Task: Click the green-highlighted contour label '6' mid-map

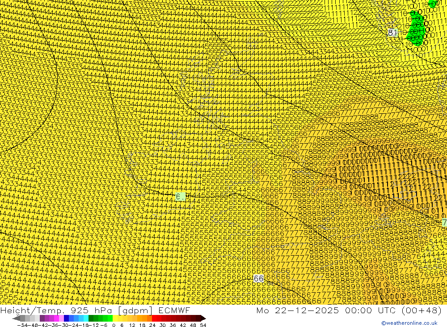Action: click(x=180, y=196)
